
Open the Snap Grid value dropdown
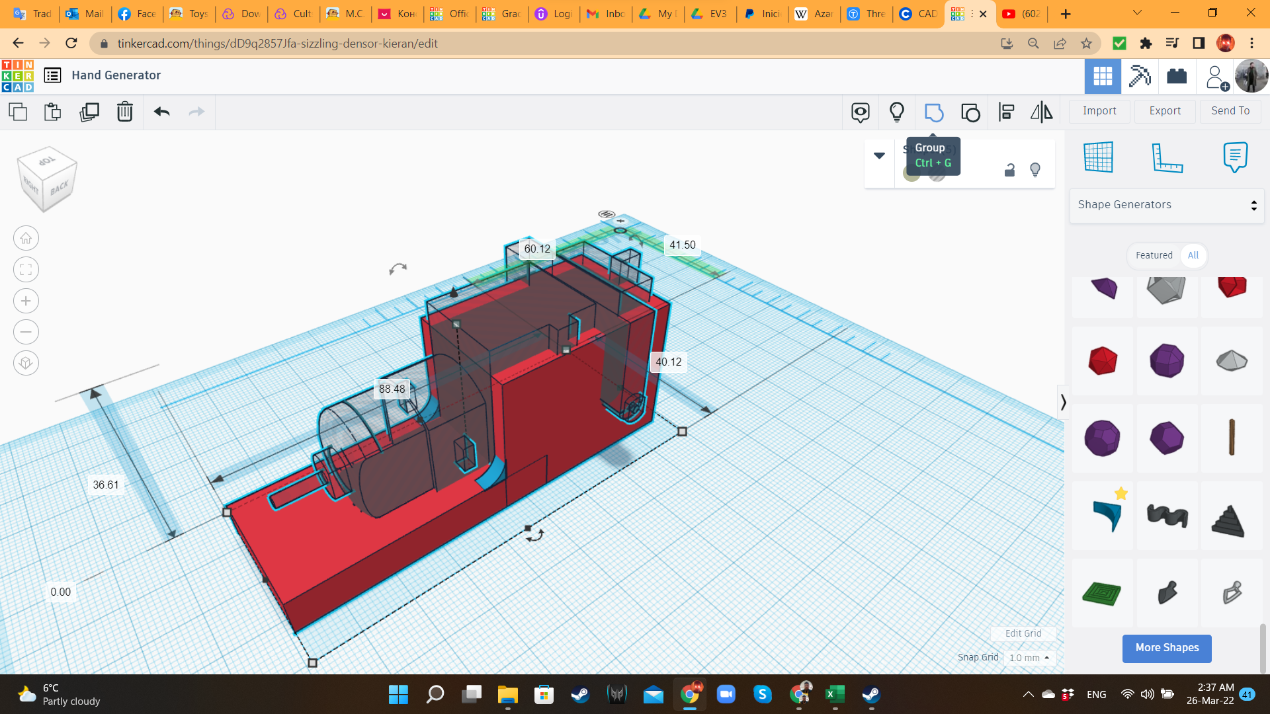pos(1029,657)
